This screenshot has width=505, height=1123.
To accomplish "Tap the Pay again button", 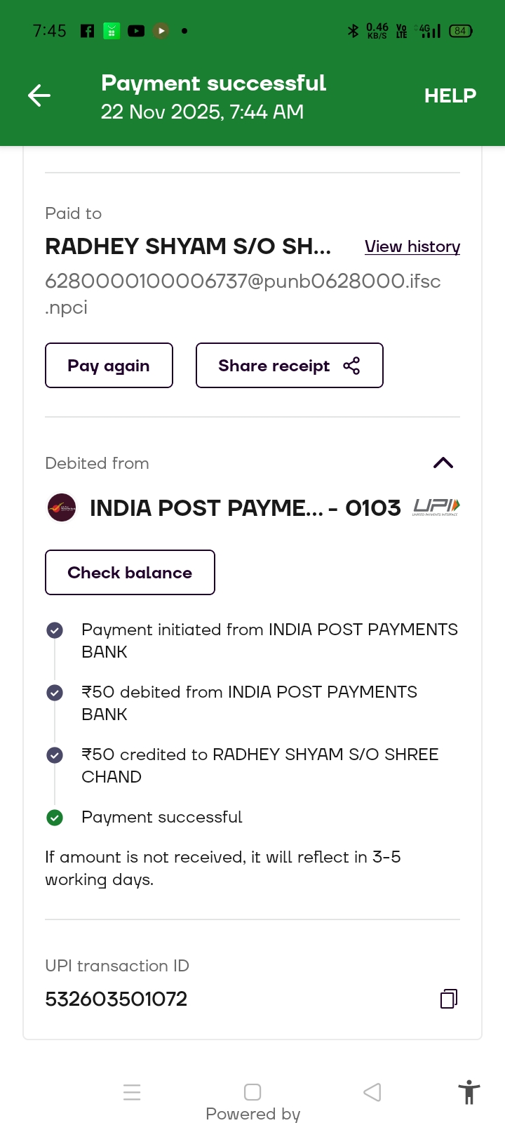I will tap(109, 366).
